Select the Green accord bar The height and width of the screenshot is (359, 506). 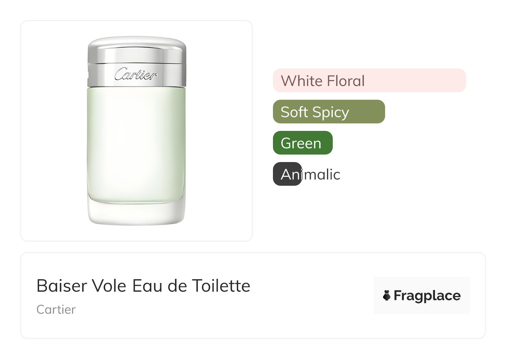pos(302,143)
